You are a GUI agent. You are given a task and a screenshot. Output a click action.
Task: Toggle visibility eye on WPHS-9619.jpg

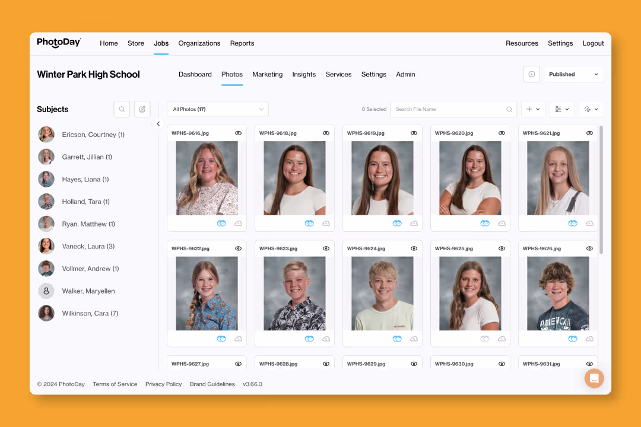coord(414,133)
